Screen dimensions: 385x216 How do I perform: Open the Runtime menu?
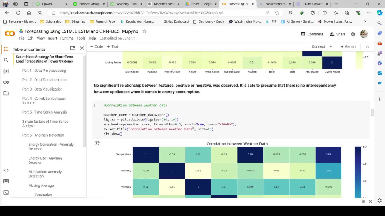pos(67,38)
